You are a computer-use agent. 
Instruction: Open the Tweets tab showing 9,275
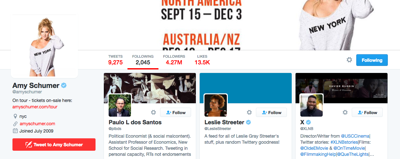115,60
